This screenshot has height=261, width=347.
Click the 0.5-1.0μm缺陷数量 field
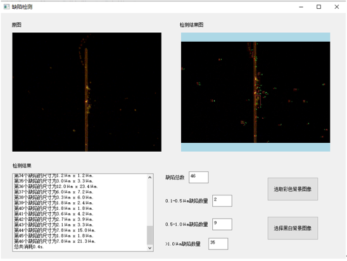(x=222, y=224)
